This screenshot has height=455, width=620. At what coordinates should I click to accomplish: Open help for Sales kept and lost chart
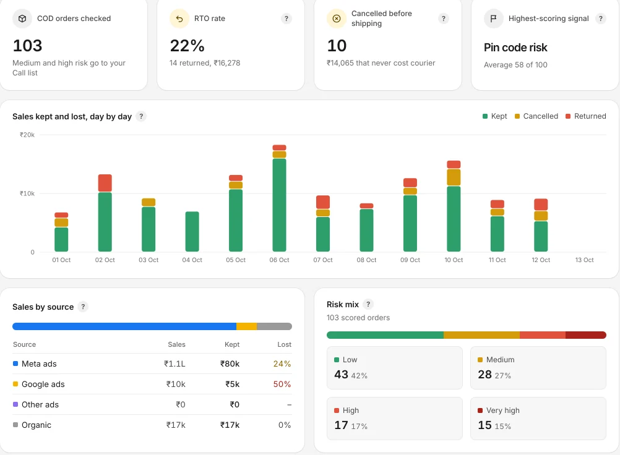[141, 116]
